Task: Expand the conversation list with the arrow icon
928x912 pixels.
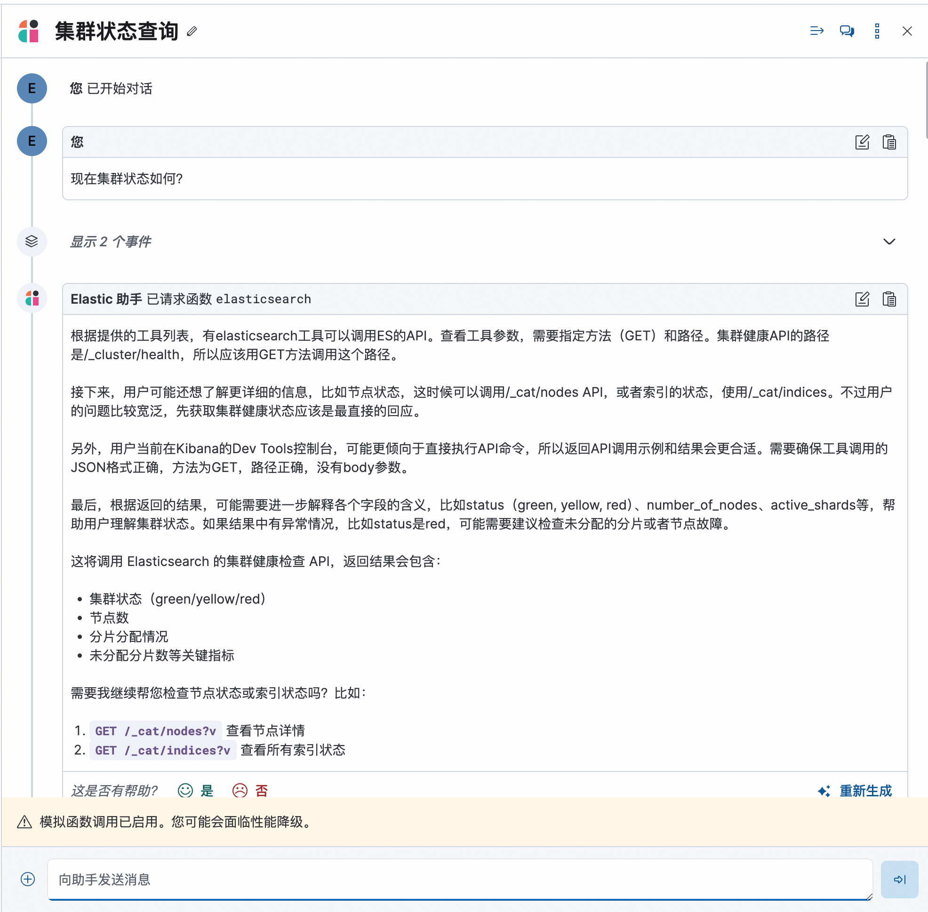Action: (816, 31)
